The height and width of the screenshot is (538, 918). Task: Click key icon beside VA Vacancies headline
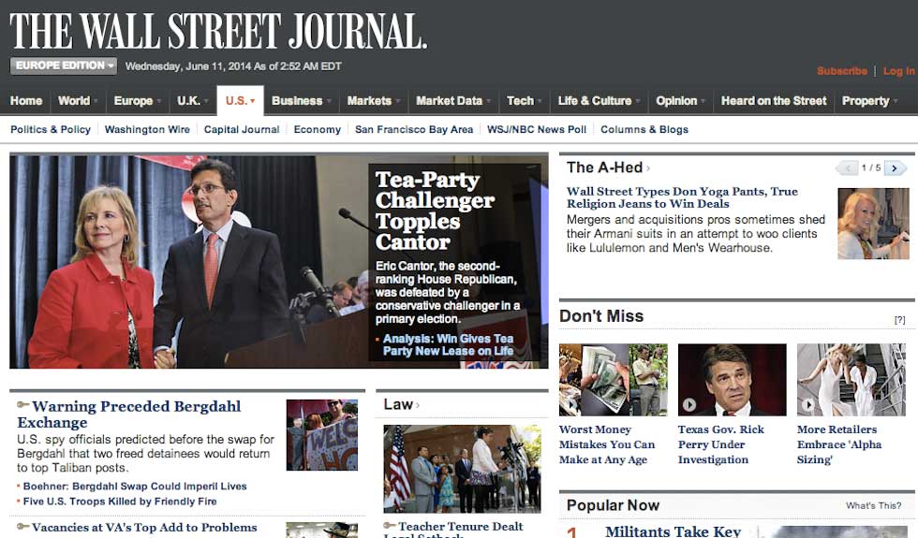click(x=22, y=528)
